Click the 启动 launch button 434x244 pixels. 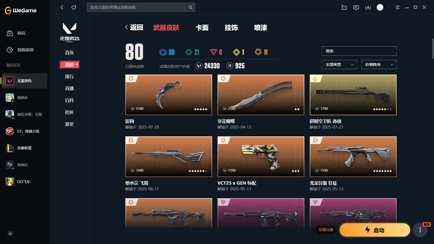coord(375,230)
